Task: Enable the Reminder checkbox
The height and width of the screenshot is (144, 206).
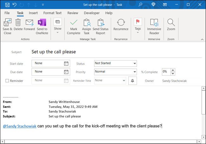Action: point(7,81)
